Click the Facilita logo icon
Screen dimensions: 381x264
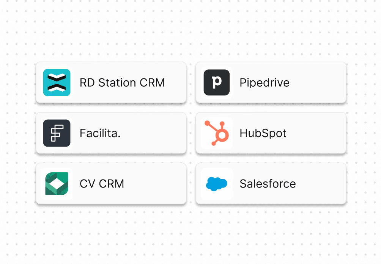57,133
